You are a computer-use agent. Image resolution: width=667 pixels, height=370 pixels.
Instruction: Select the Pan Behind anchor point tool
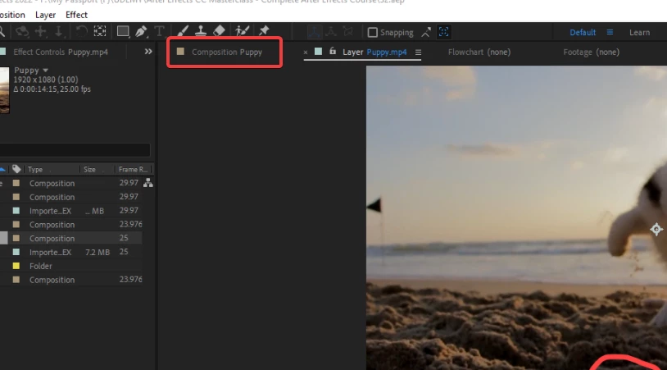(x=100, y=31)
